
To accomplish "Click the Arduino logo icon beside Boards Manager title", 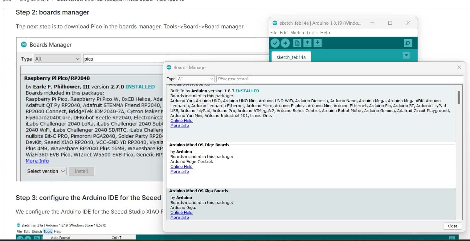I will pyautogui.click(x=24, y=45).
